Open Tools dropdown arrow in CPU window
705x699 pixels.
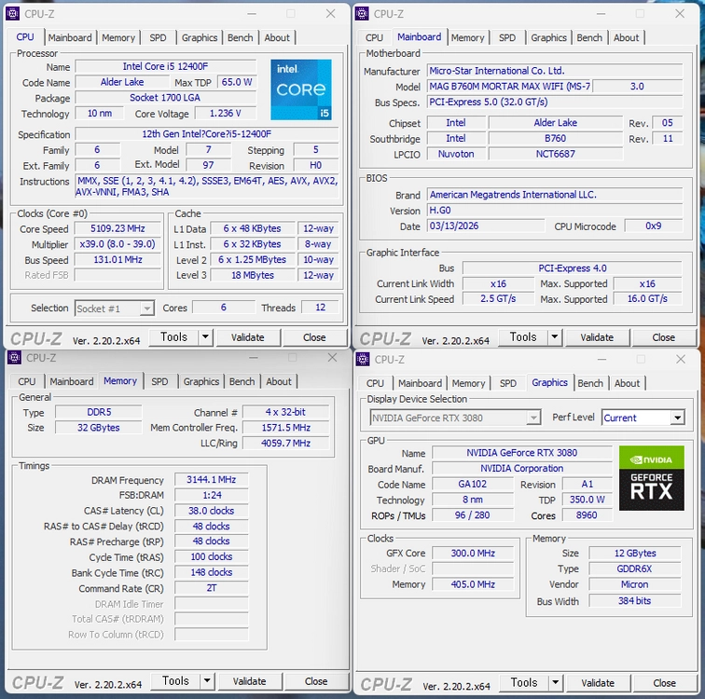coord(205,337)
